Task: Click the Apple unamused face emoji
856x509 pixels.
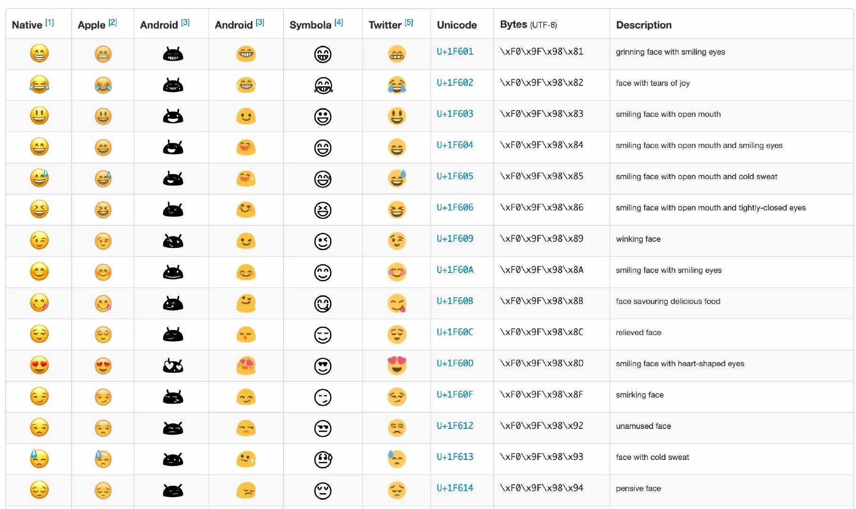Action: [103, 428]
